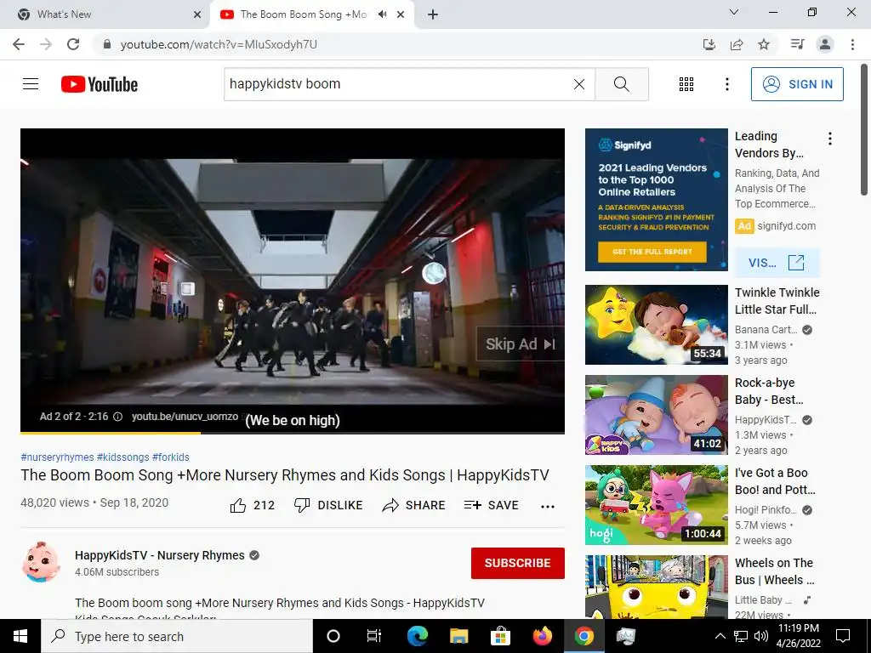The width and height of the screenshot is (871, 653).
Task: Open the YouTube hamburger guide menu
Action: click(x=31, y=84)
